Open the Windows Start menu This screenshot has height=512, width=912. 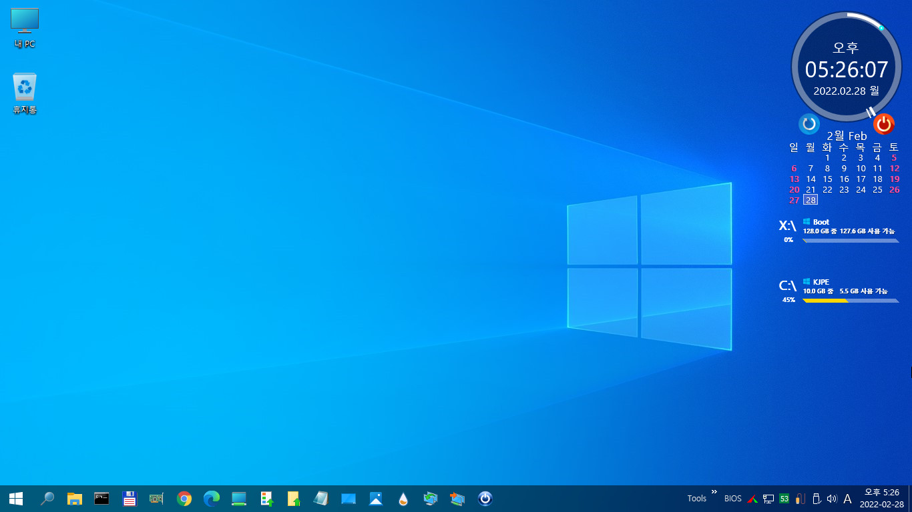16,498
